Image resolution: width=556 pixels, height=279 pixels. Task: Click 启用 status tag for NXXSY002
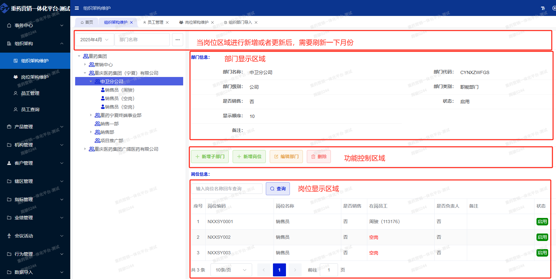(542, 237)
